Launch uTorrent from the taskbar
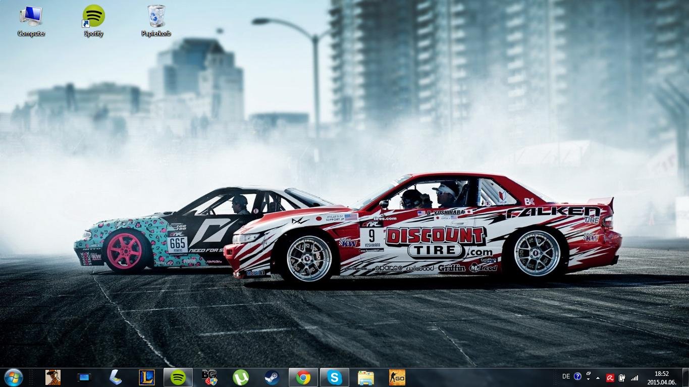 click(x=241, y=377)
